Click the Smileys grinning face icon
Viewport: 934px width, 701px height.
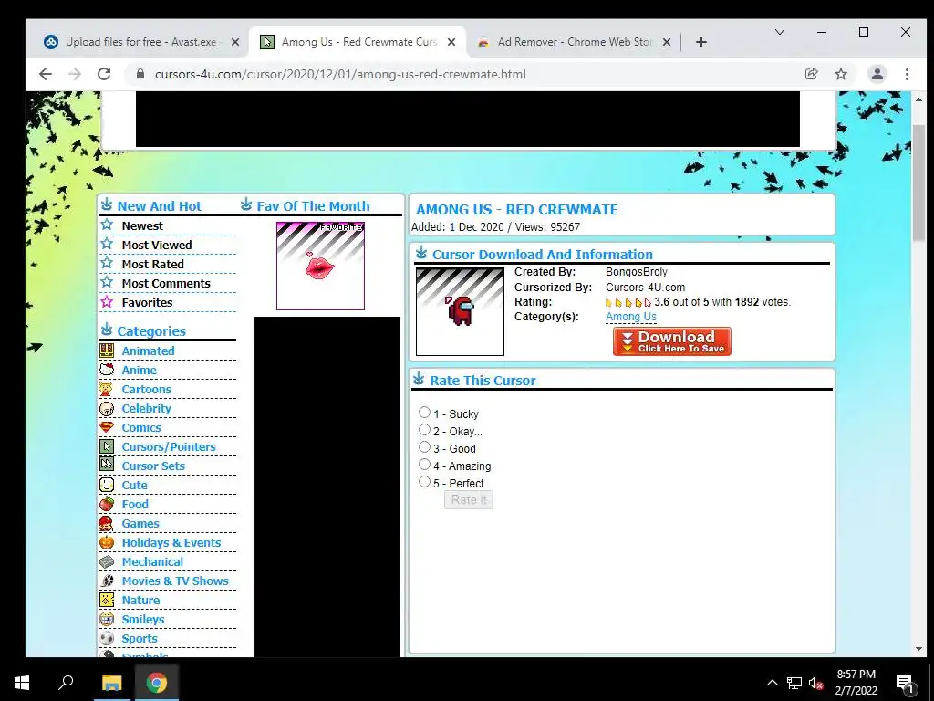coord(107,619)
